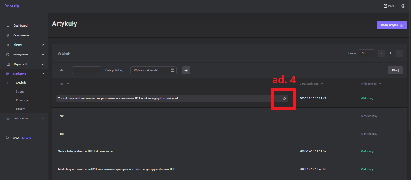The width and height of the screenshot is (411, 180).
Task: Click the Dodaj artykuł button
Action: coord(391,25)
